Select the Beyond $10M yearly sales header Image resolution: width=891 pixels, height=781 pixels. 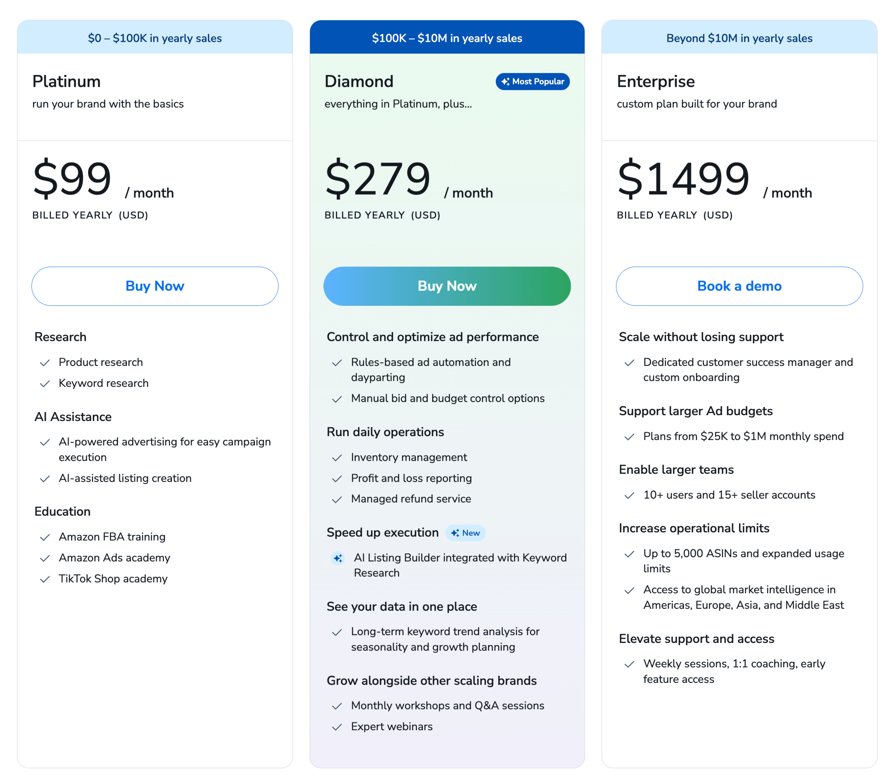coord(739,38)
